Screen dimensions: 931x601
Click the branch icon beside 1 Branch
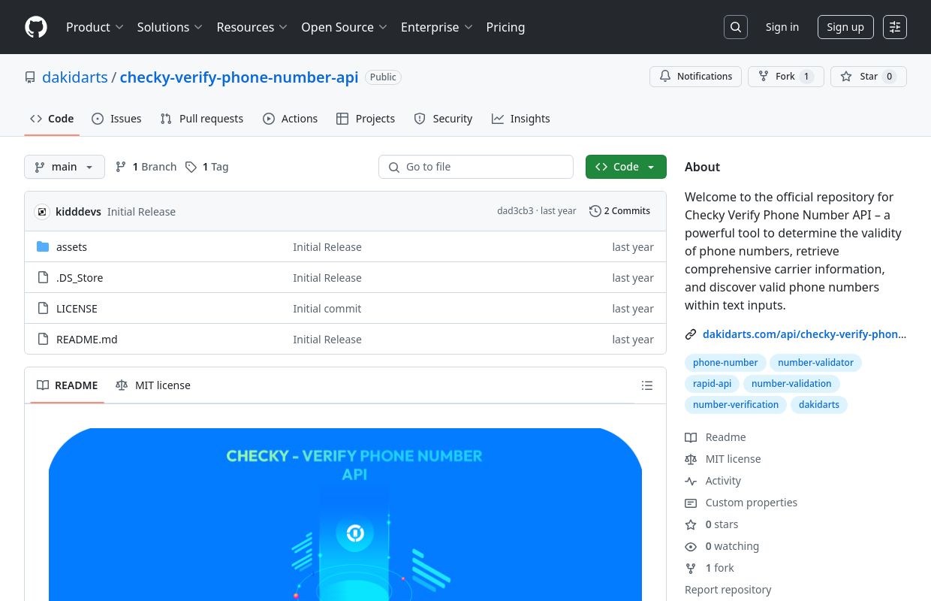(121, 167)
